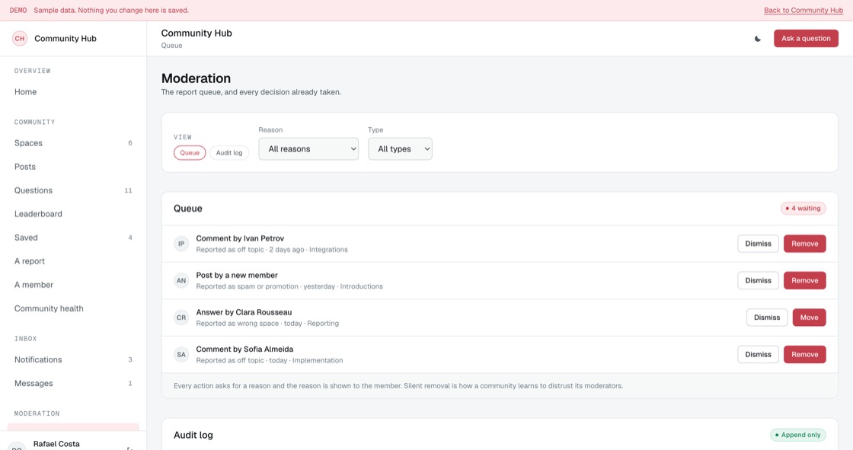Click Ask a question button
Image resolution: width=853 pixels, height=450 pixels.
pyautogui.click(x=806, y=39)
